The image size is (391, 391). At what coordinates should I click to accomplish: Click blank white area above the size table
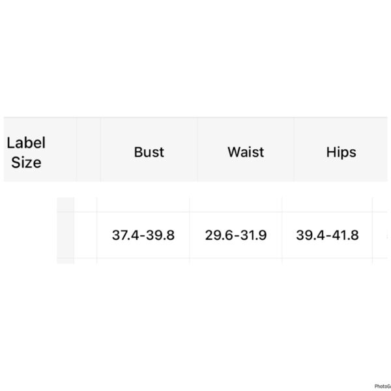point(195,59)
